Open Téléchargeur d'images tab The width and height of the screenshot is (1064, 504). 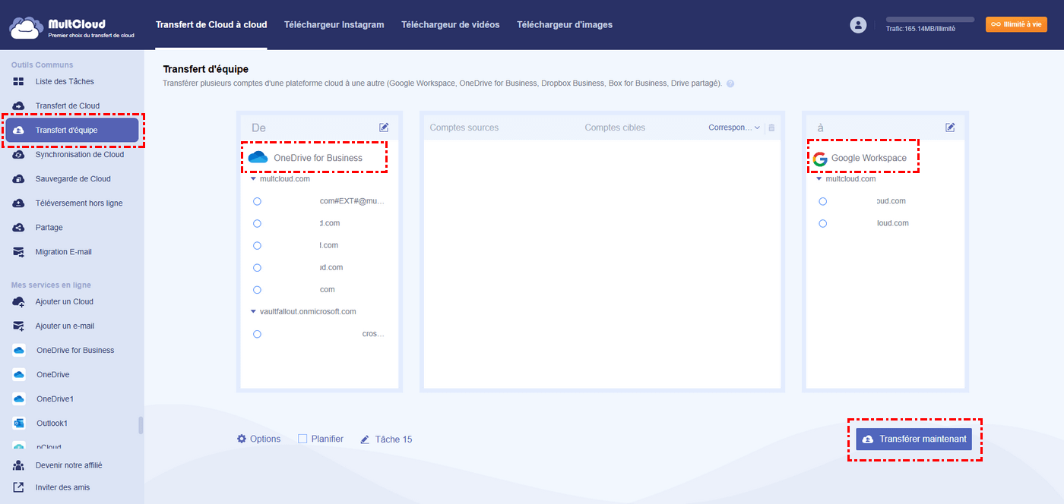565,24
